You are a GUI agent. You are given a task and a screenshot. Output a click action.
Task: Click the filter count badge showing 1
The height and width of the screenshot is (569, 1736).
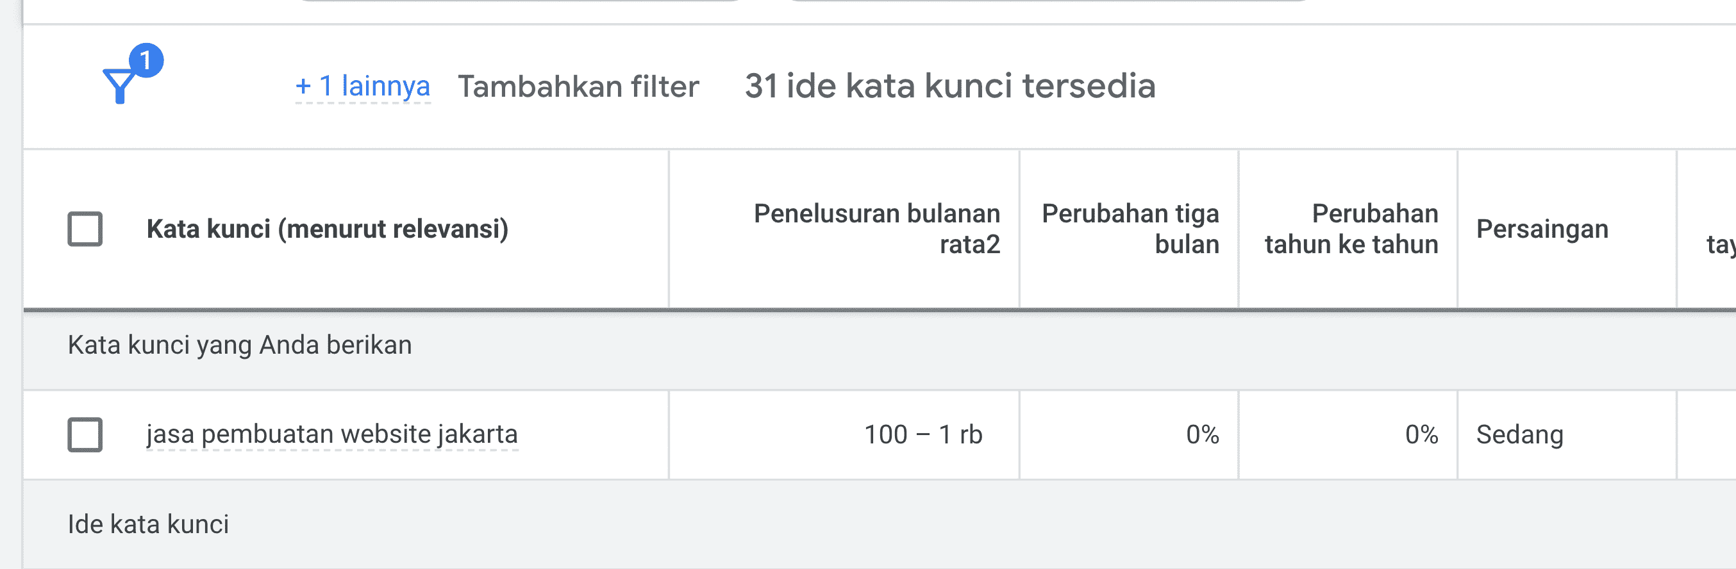146,61
